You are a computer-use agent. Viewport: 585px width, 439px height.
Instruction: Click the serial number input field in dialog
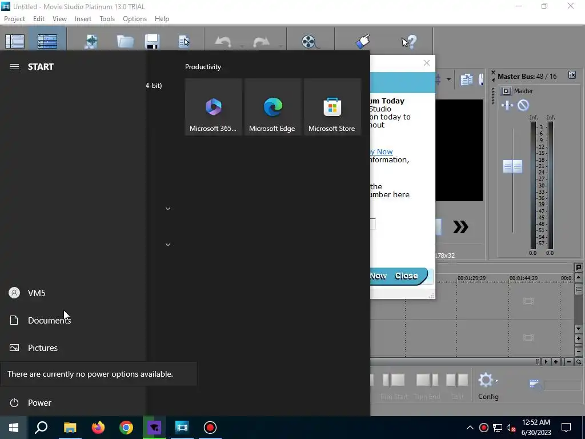(x=372, y=224)
